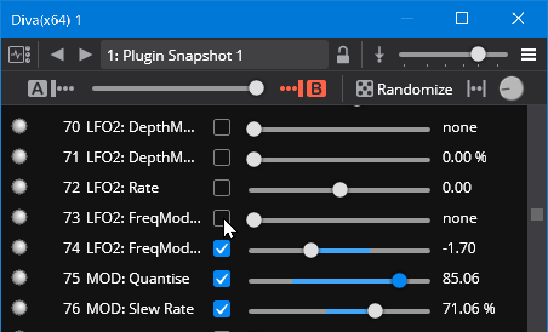Image resolution: width=548 pixels, height=332 pixels.
Task: Uncheck checkbox for parameter 74 LFO2 FreqMod
Action: [x=222, y=248]
